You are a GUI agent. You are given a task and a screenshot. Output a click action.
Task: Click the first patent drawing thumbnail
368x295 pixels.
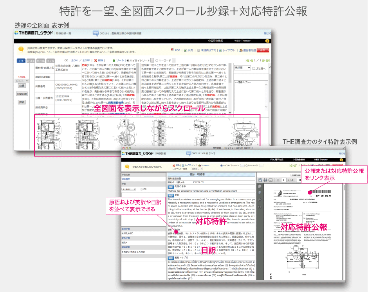click(49, 134)
